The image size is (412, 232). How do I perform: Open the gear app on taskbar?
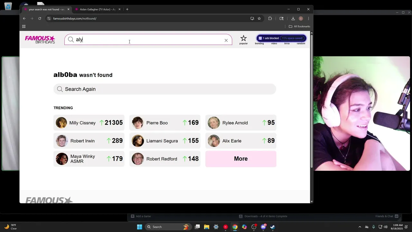click(x=216, y=227)
